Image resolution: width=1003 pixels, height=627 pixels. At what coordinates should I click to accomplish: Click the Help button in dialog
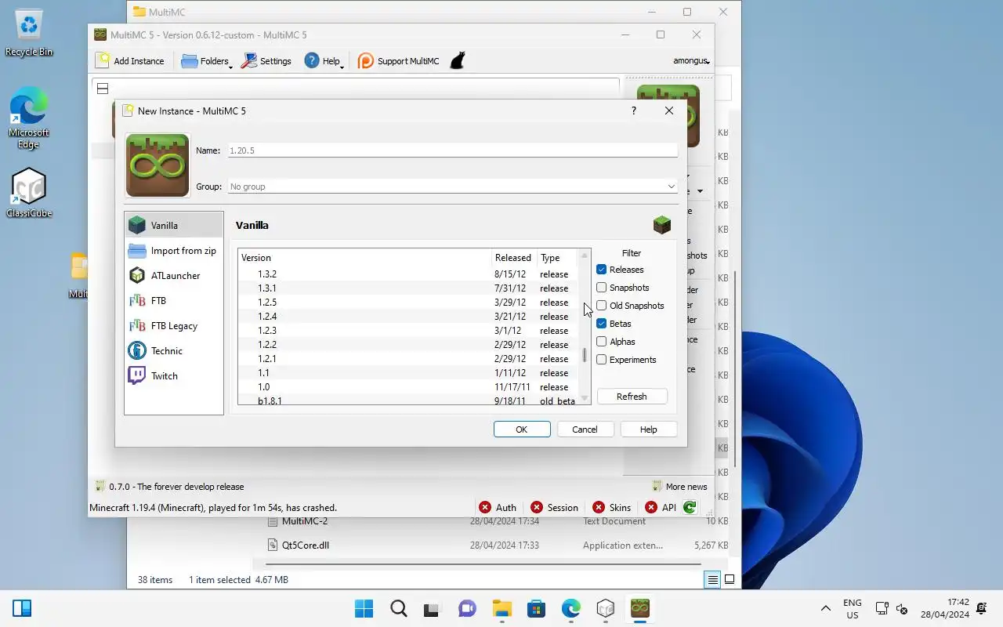point(648,429)
